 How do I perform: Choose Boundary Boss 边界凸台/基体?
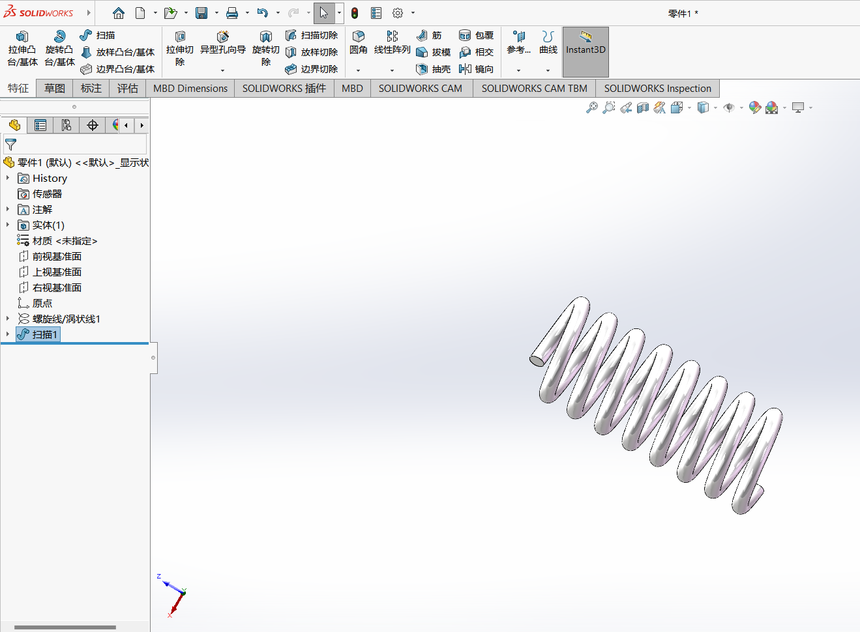pos(117,69)
